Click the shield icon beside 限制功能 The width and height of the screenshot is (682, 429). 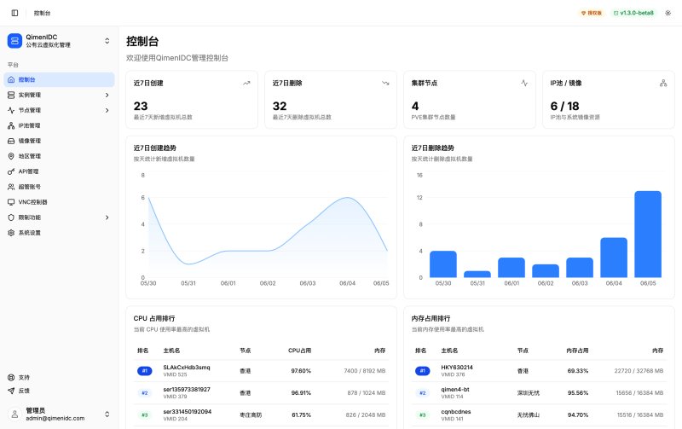point(11,217)
